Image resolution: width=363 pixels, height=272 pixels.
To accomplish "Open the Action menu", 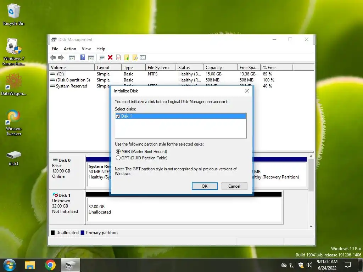I will (70, 49).
